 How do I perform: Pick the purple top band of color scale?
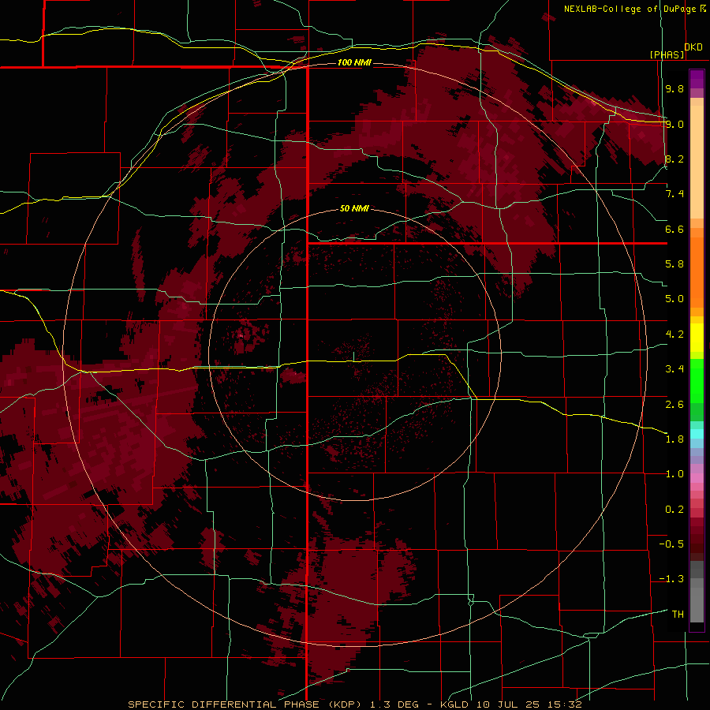(697, 79)
